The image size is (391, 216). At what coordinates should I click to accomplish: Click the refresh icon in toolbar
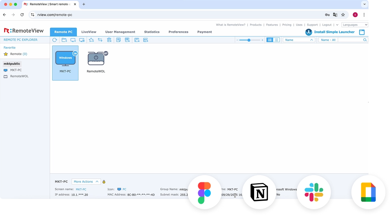55,40
